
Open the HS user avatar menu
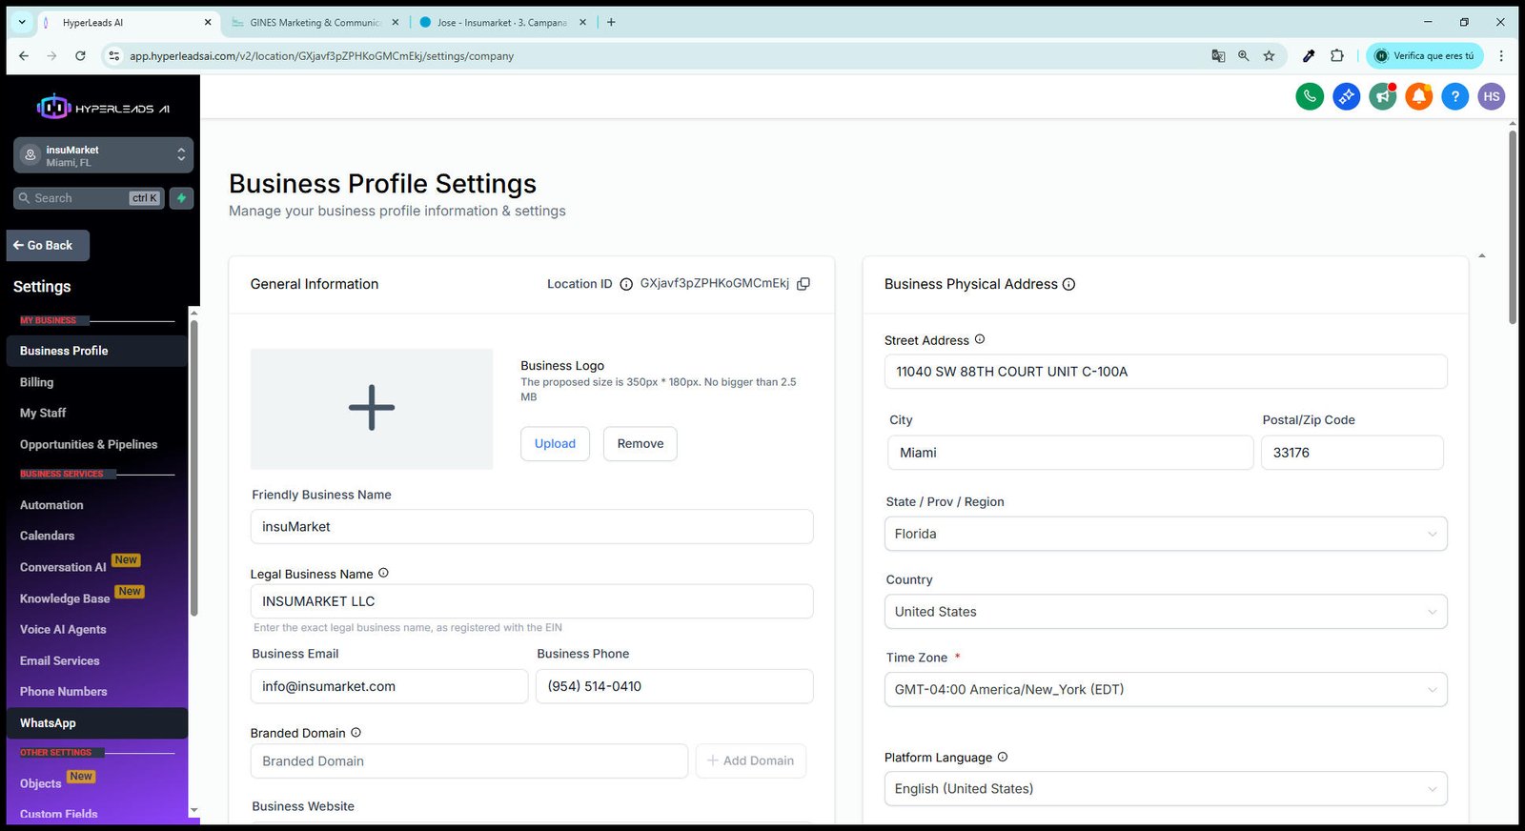pyautogui.click(x=1491, y=96)
